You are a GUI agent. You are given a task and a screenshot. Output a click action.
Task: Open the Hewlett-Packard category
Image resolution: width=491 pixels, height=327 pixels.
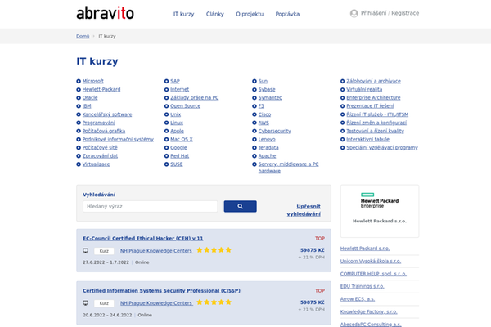101,89
